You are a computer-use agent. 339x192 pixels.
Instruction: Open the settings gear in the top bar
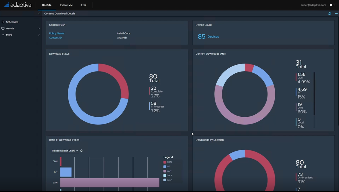(331, 5)
